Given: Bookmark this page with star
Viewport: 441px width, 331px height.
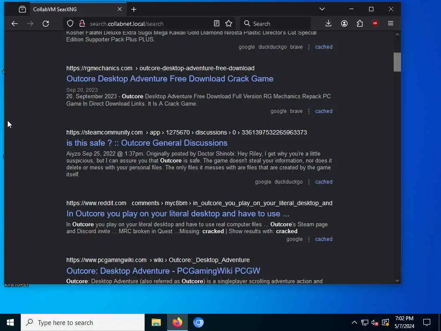Looking at the screenshot, I should [x=229, y=23].
